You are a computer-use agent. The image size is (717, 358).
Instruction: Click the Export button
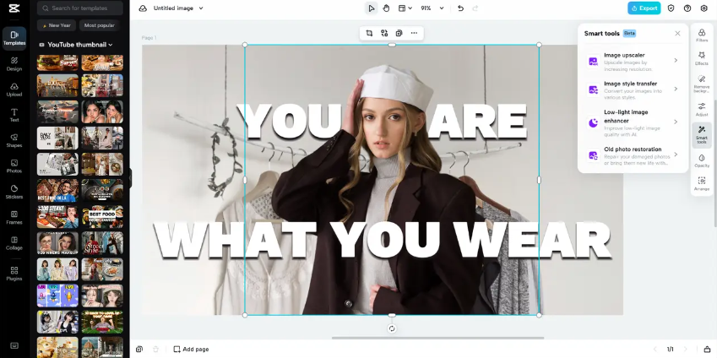click(x=644, y=8)
